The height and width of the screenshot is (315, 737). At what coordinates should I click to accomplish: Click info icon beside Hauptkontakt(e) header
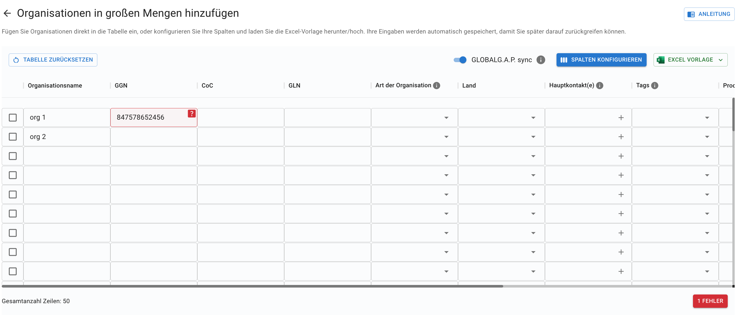[600, 86]
